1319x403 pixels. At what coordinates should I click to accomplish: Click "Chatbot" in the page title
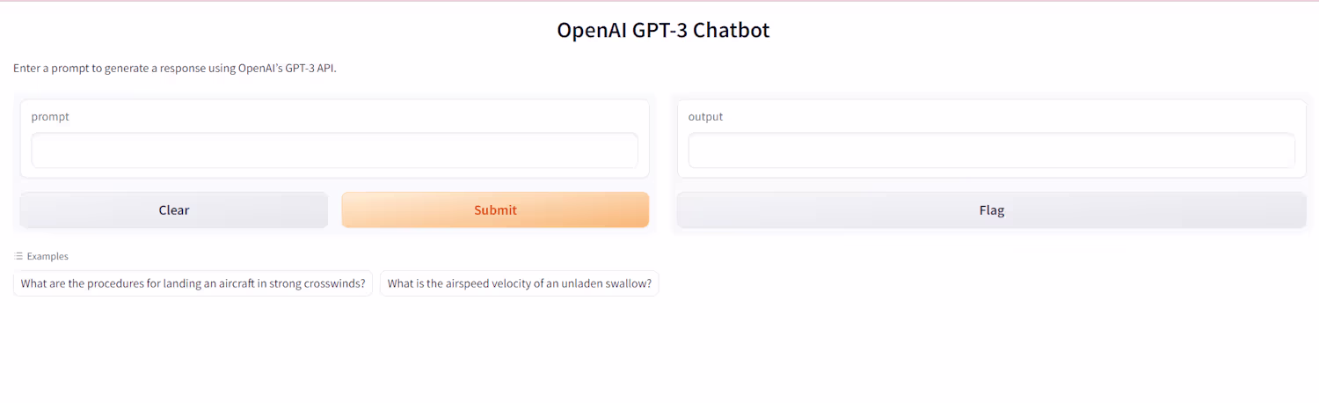click(x=732, y=30)
